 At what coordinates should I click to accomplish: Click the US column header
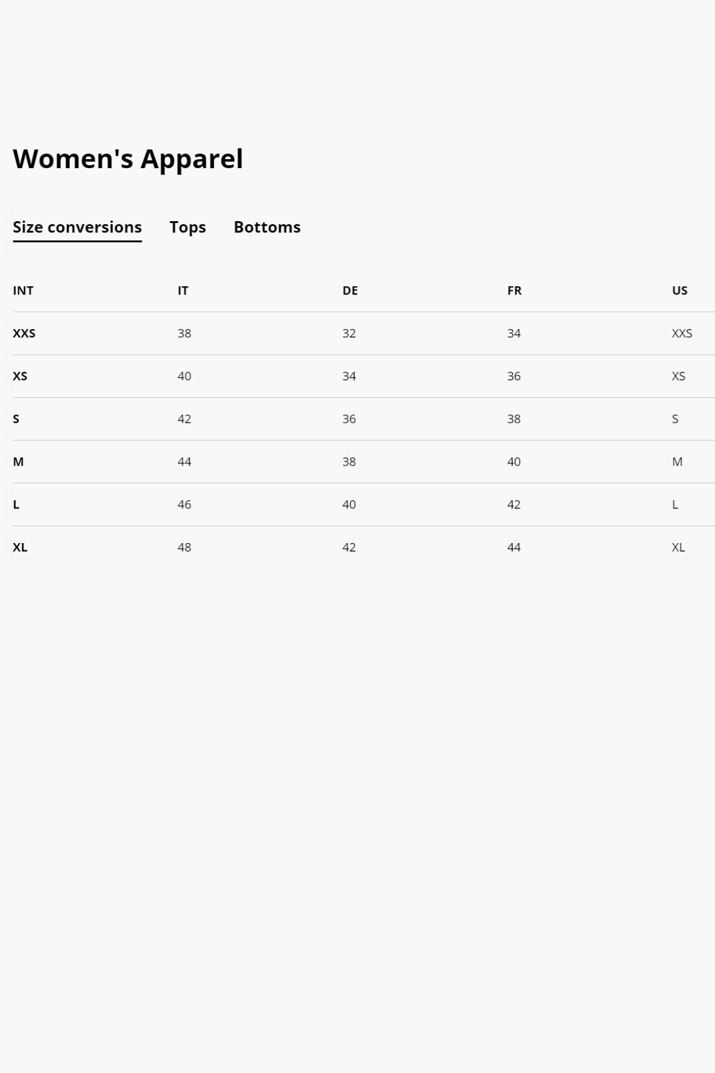click(x=680, y=290)
